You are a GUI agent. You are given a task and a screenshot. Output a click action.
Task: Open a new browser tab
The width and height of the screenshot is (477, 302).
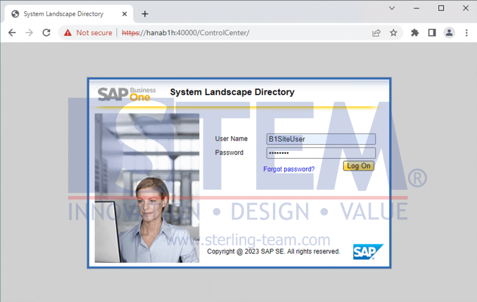tap(144, 13)
